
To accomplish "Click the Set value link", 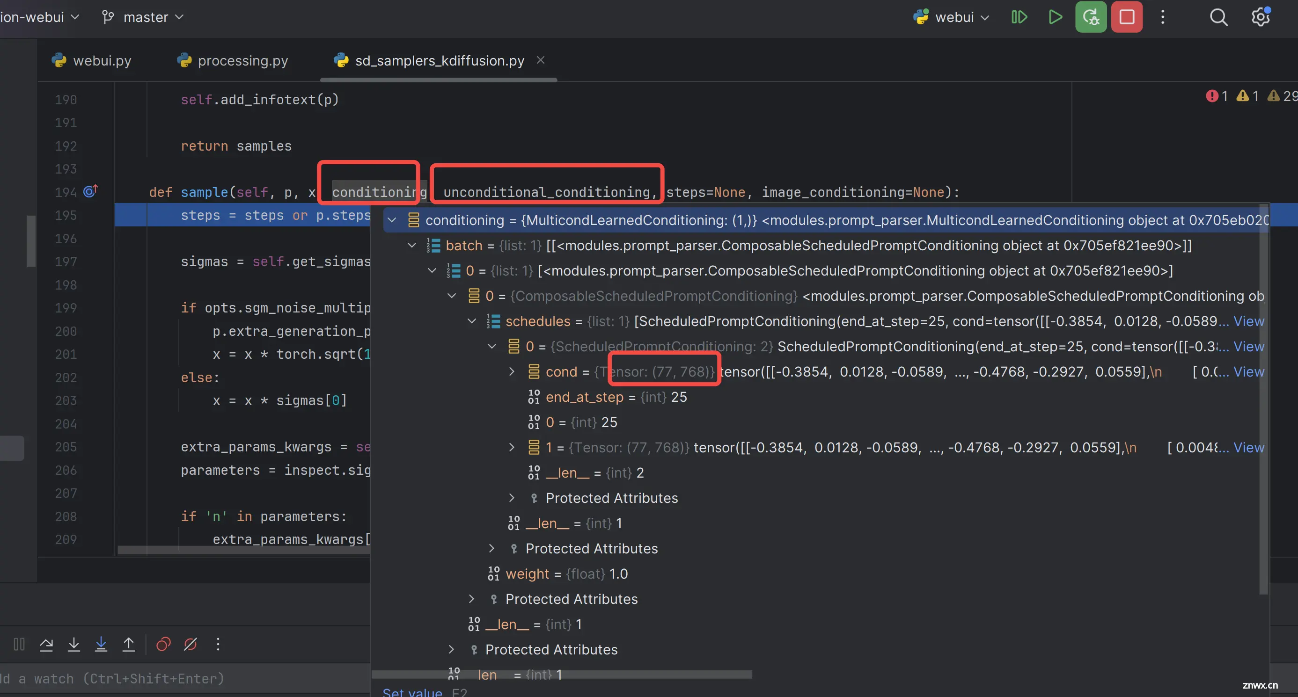I will [412, 692].
